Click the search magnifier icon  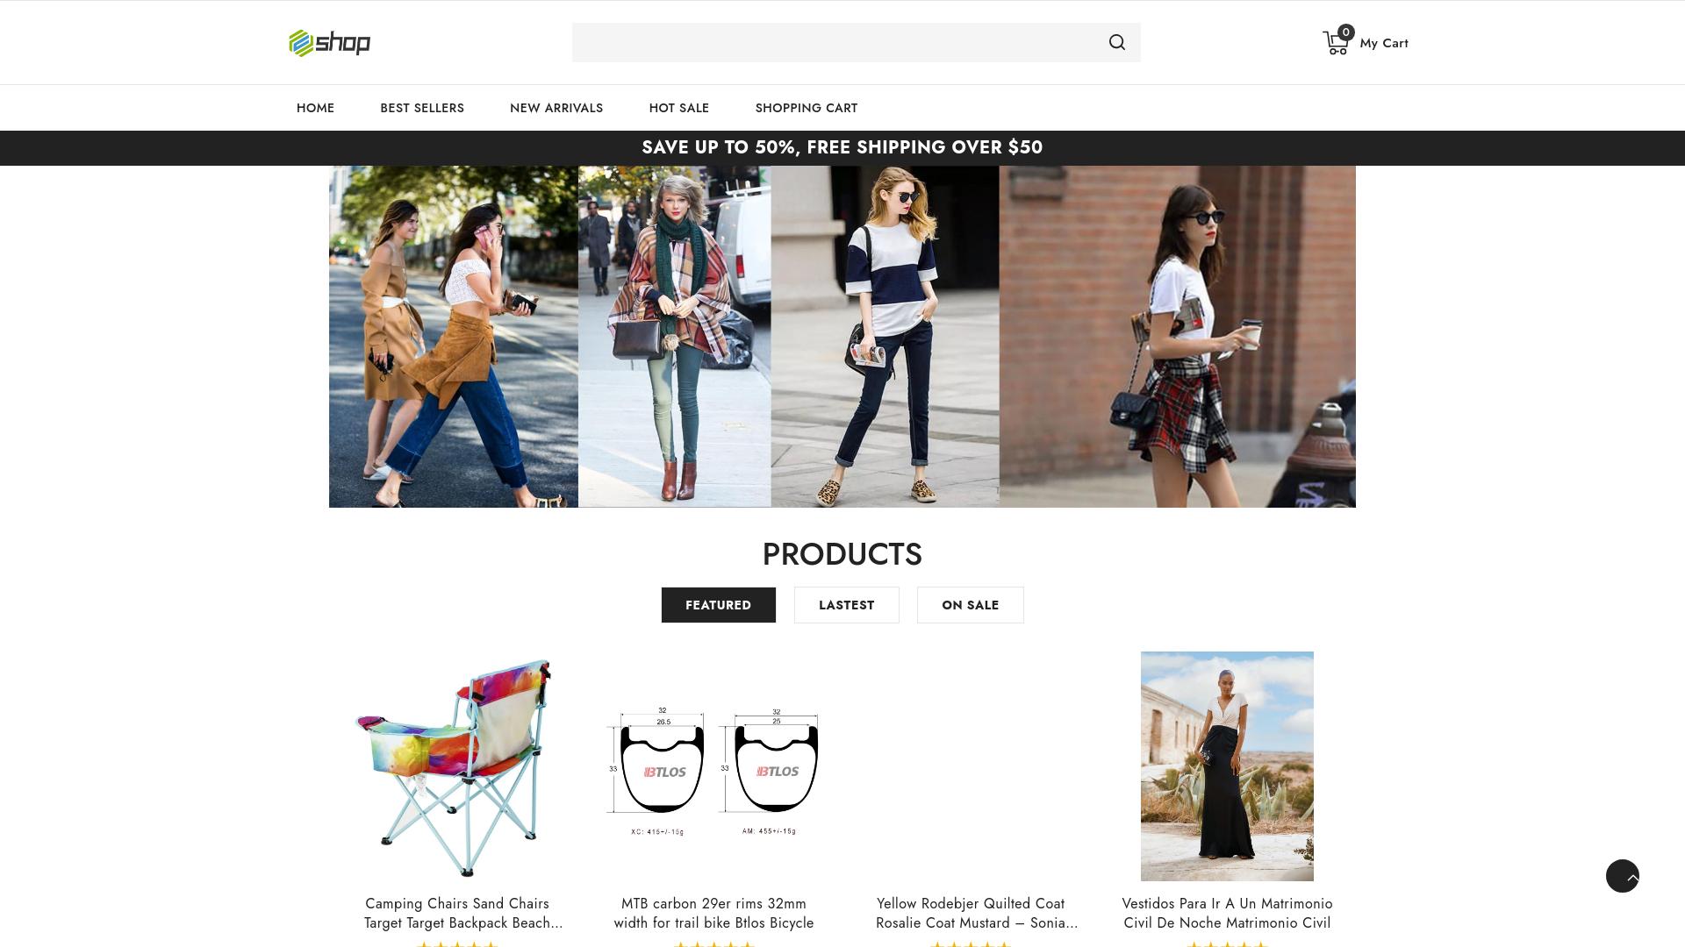[x=1116, y=43]
